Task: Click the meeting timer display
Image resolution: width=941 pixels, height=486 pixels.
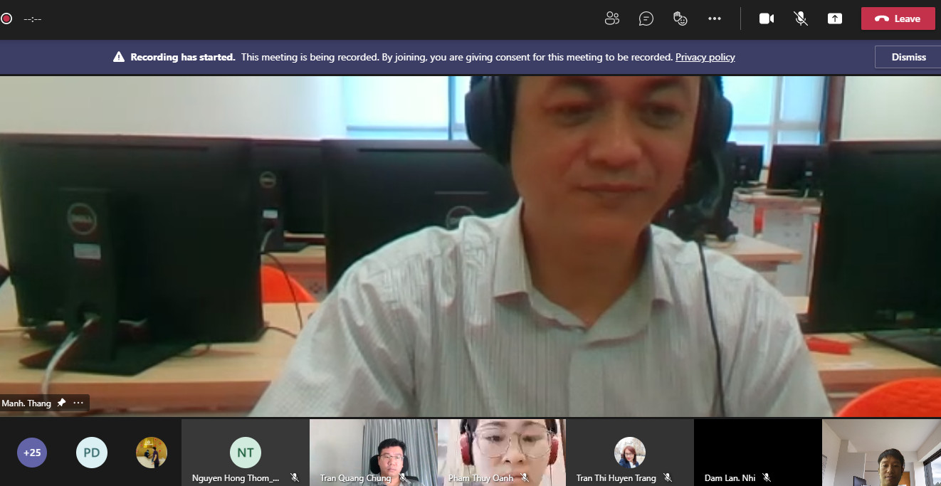Action: 33,19
